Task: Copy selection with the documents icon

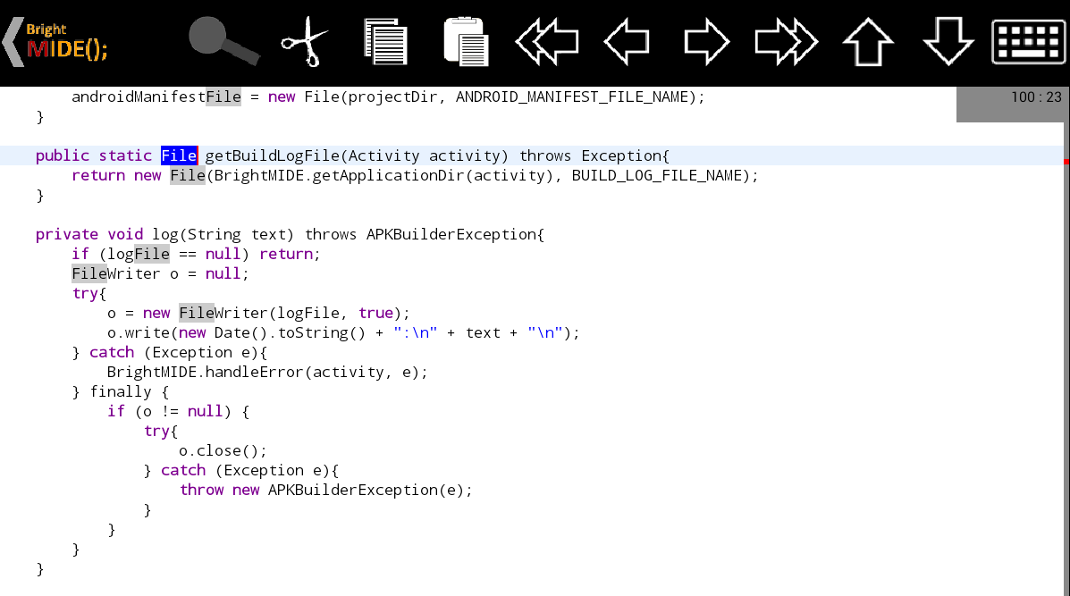Action: point(385,42)
